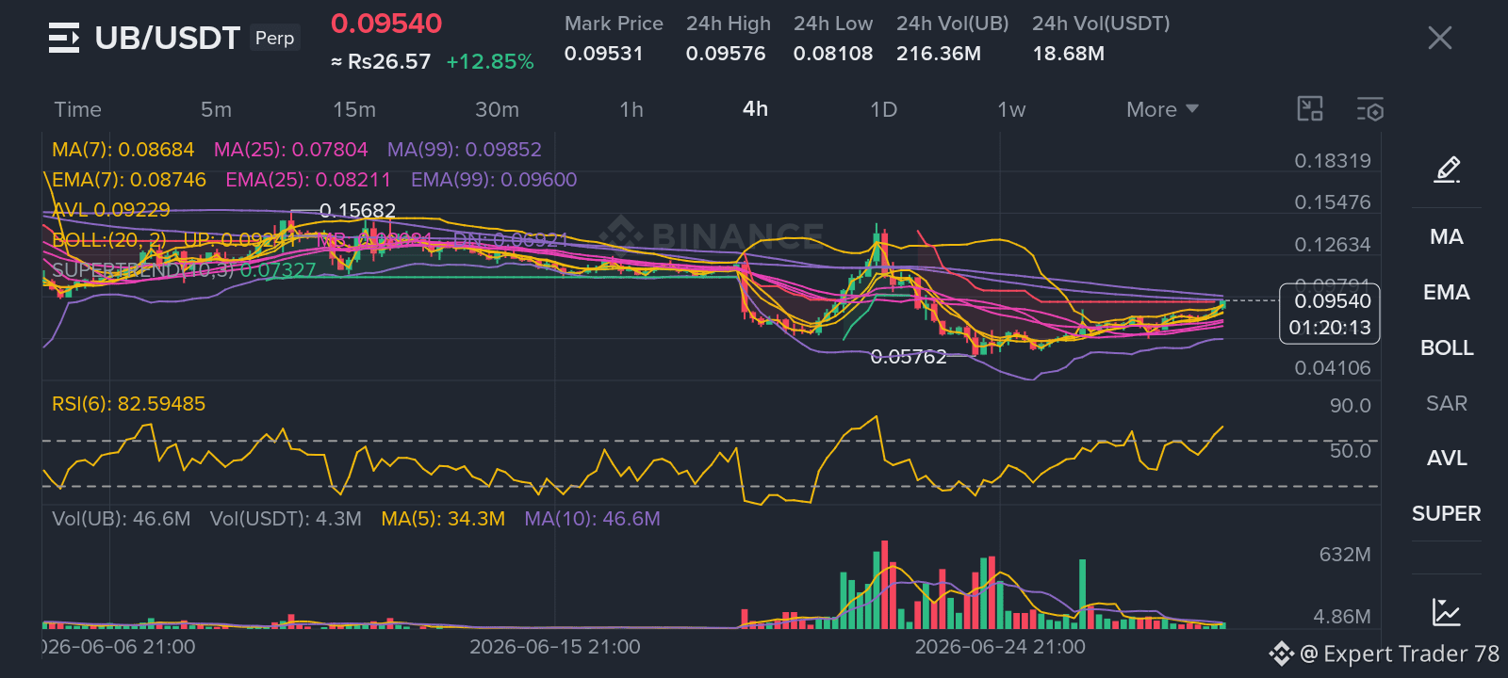Close the chart view with X
1508x678 pixels.
point(1439,38)
